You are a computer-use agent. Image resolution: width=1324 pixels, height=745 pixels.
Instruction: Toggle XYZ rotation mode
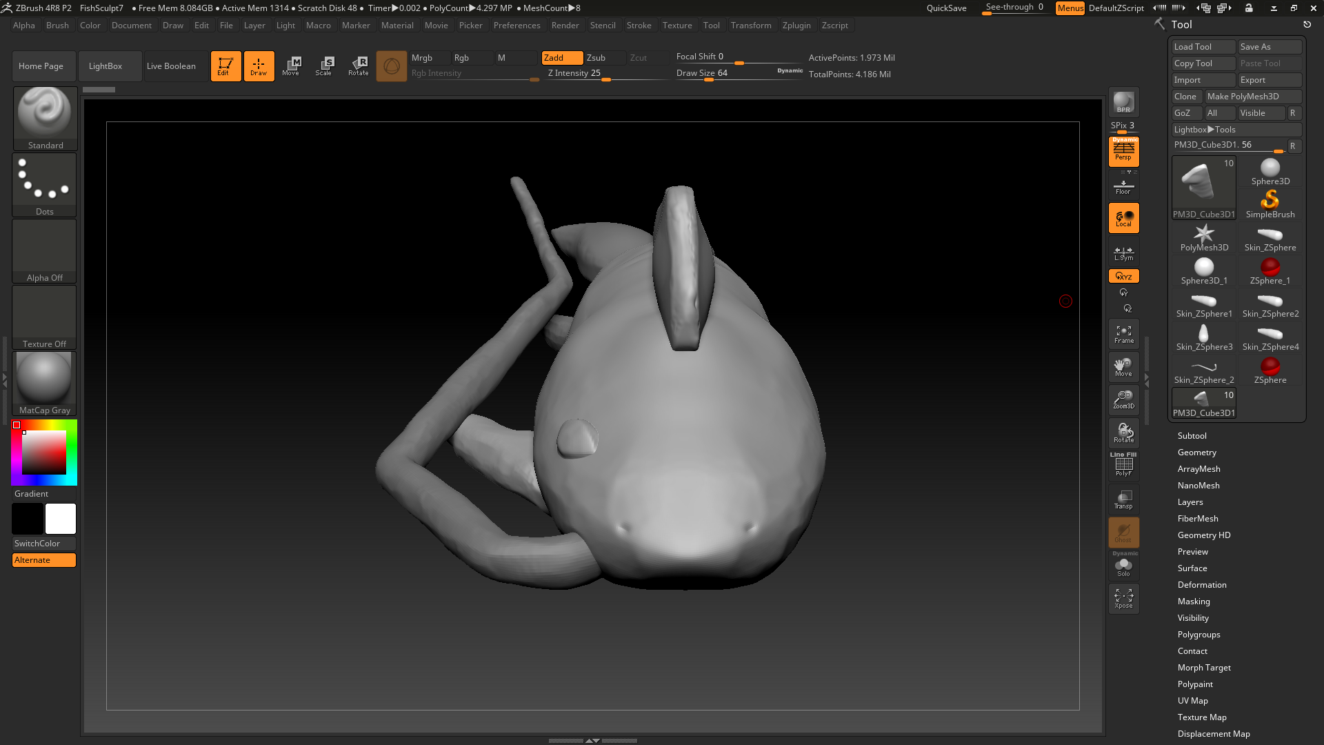pos(1123,276)
